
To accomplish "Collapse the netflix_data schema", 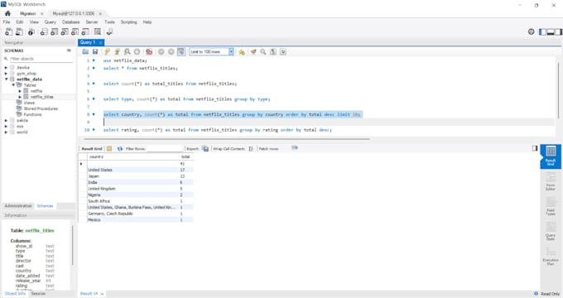I will click(x=6, y=79).
